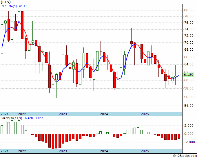Click 2025 on the MACD timeline
This screenshot has height=158, width=197.
(145, 151)
